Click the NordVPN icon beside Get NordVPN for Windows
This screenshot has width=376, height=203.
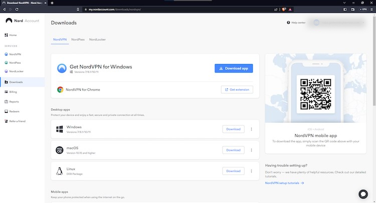tap(62, 68)
